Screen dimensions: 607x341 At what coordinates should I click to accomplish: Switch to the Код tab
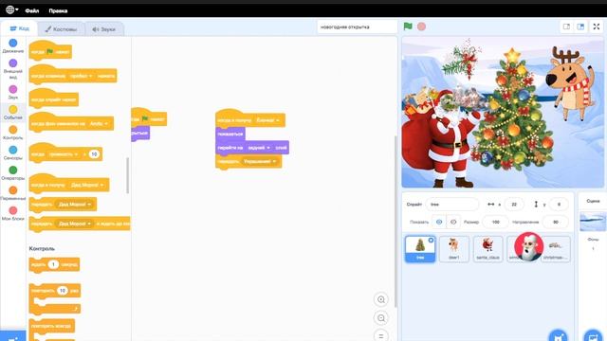click(19, 28)
